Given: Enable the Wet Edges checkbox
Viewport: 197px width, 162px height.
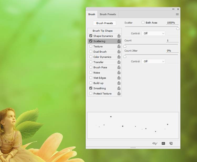Looking at the screenshot, I should [91, 78].
